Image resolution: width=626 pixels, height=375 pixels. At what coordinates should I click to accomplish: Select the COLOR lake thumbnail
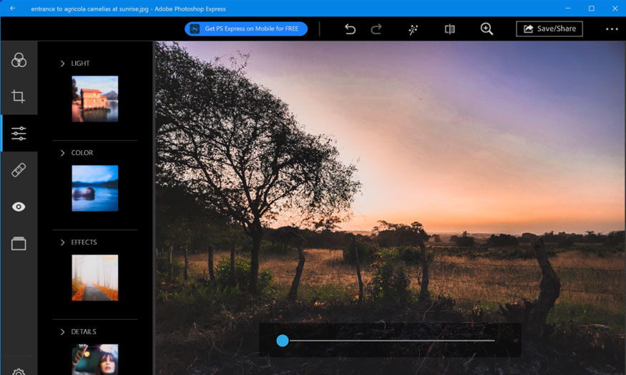95,188
